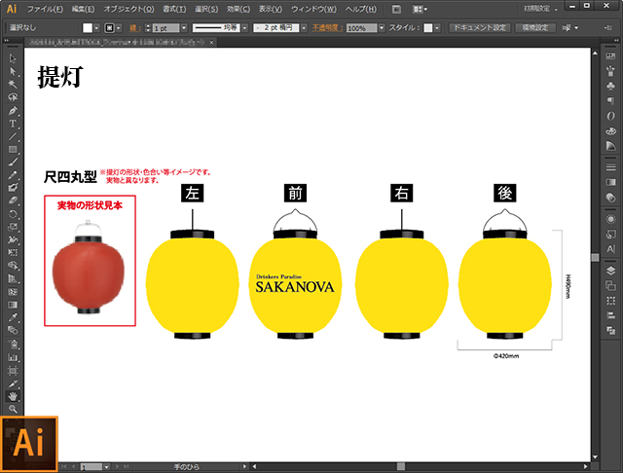Click the style swatch box
623x473 pixels.
(x=428, y=28)
